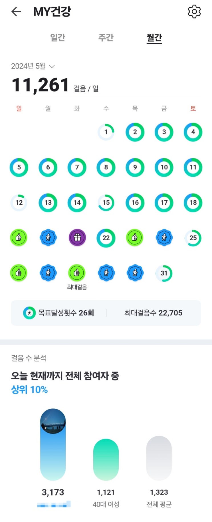Open day 22 step details
This screenshot has height=522, width=212.
pos(106,238)
